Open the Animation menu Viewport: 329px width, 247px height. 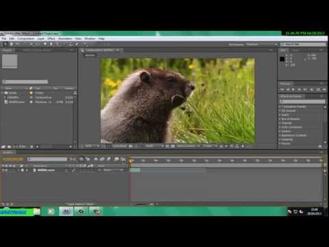coord(65,38)
